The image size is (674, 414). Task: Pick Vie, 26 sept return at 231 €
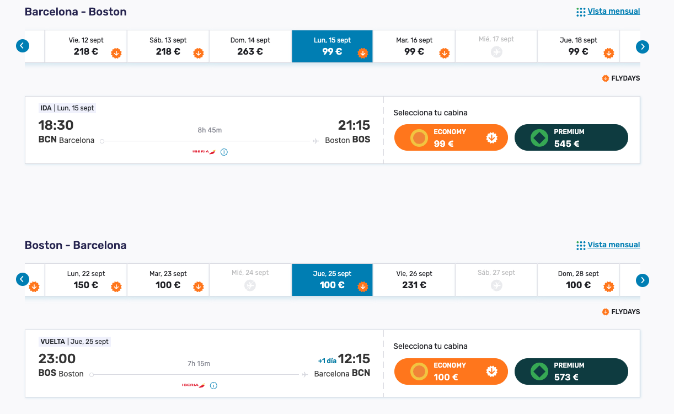(414, 280)
